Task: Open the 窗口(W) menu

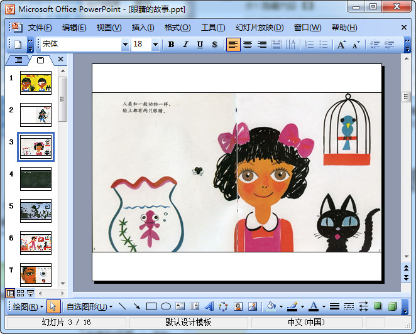Action: coord(307,28)
